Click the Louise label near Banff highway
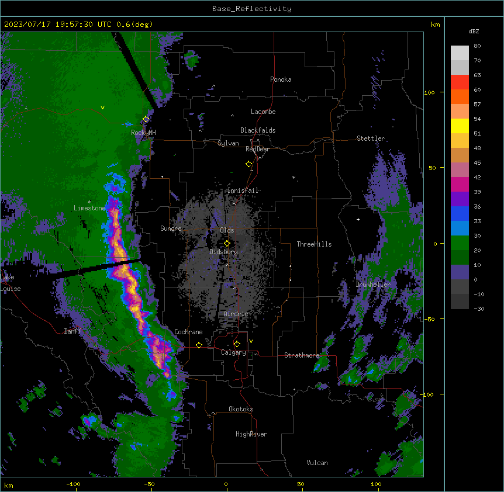Image resolution: width=504 pixels, height=492 pixels. [x=11, y=289]
